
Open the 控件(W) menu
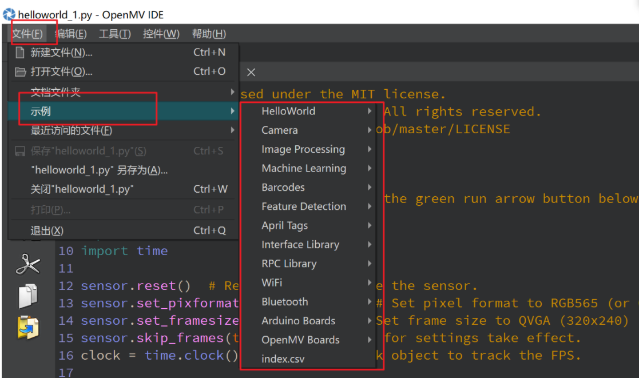coord(161,34)
